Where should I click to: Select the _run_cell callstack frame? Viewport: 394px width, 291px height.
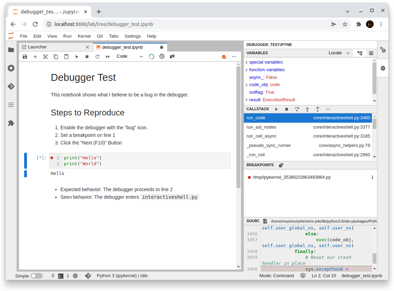[x=308, y=155]
